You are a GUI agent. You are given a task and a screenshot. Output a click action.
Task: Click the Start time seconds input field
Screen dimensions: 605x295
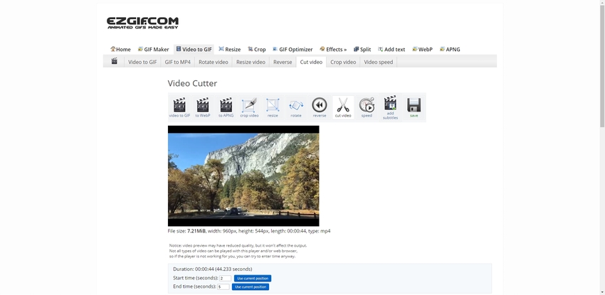click(224, 278)
